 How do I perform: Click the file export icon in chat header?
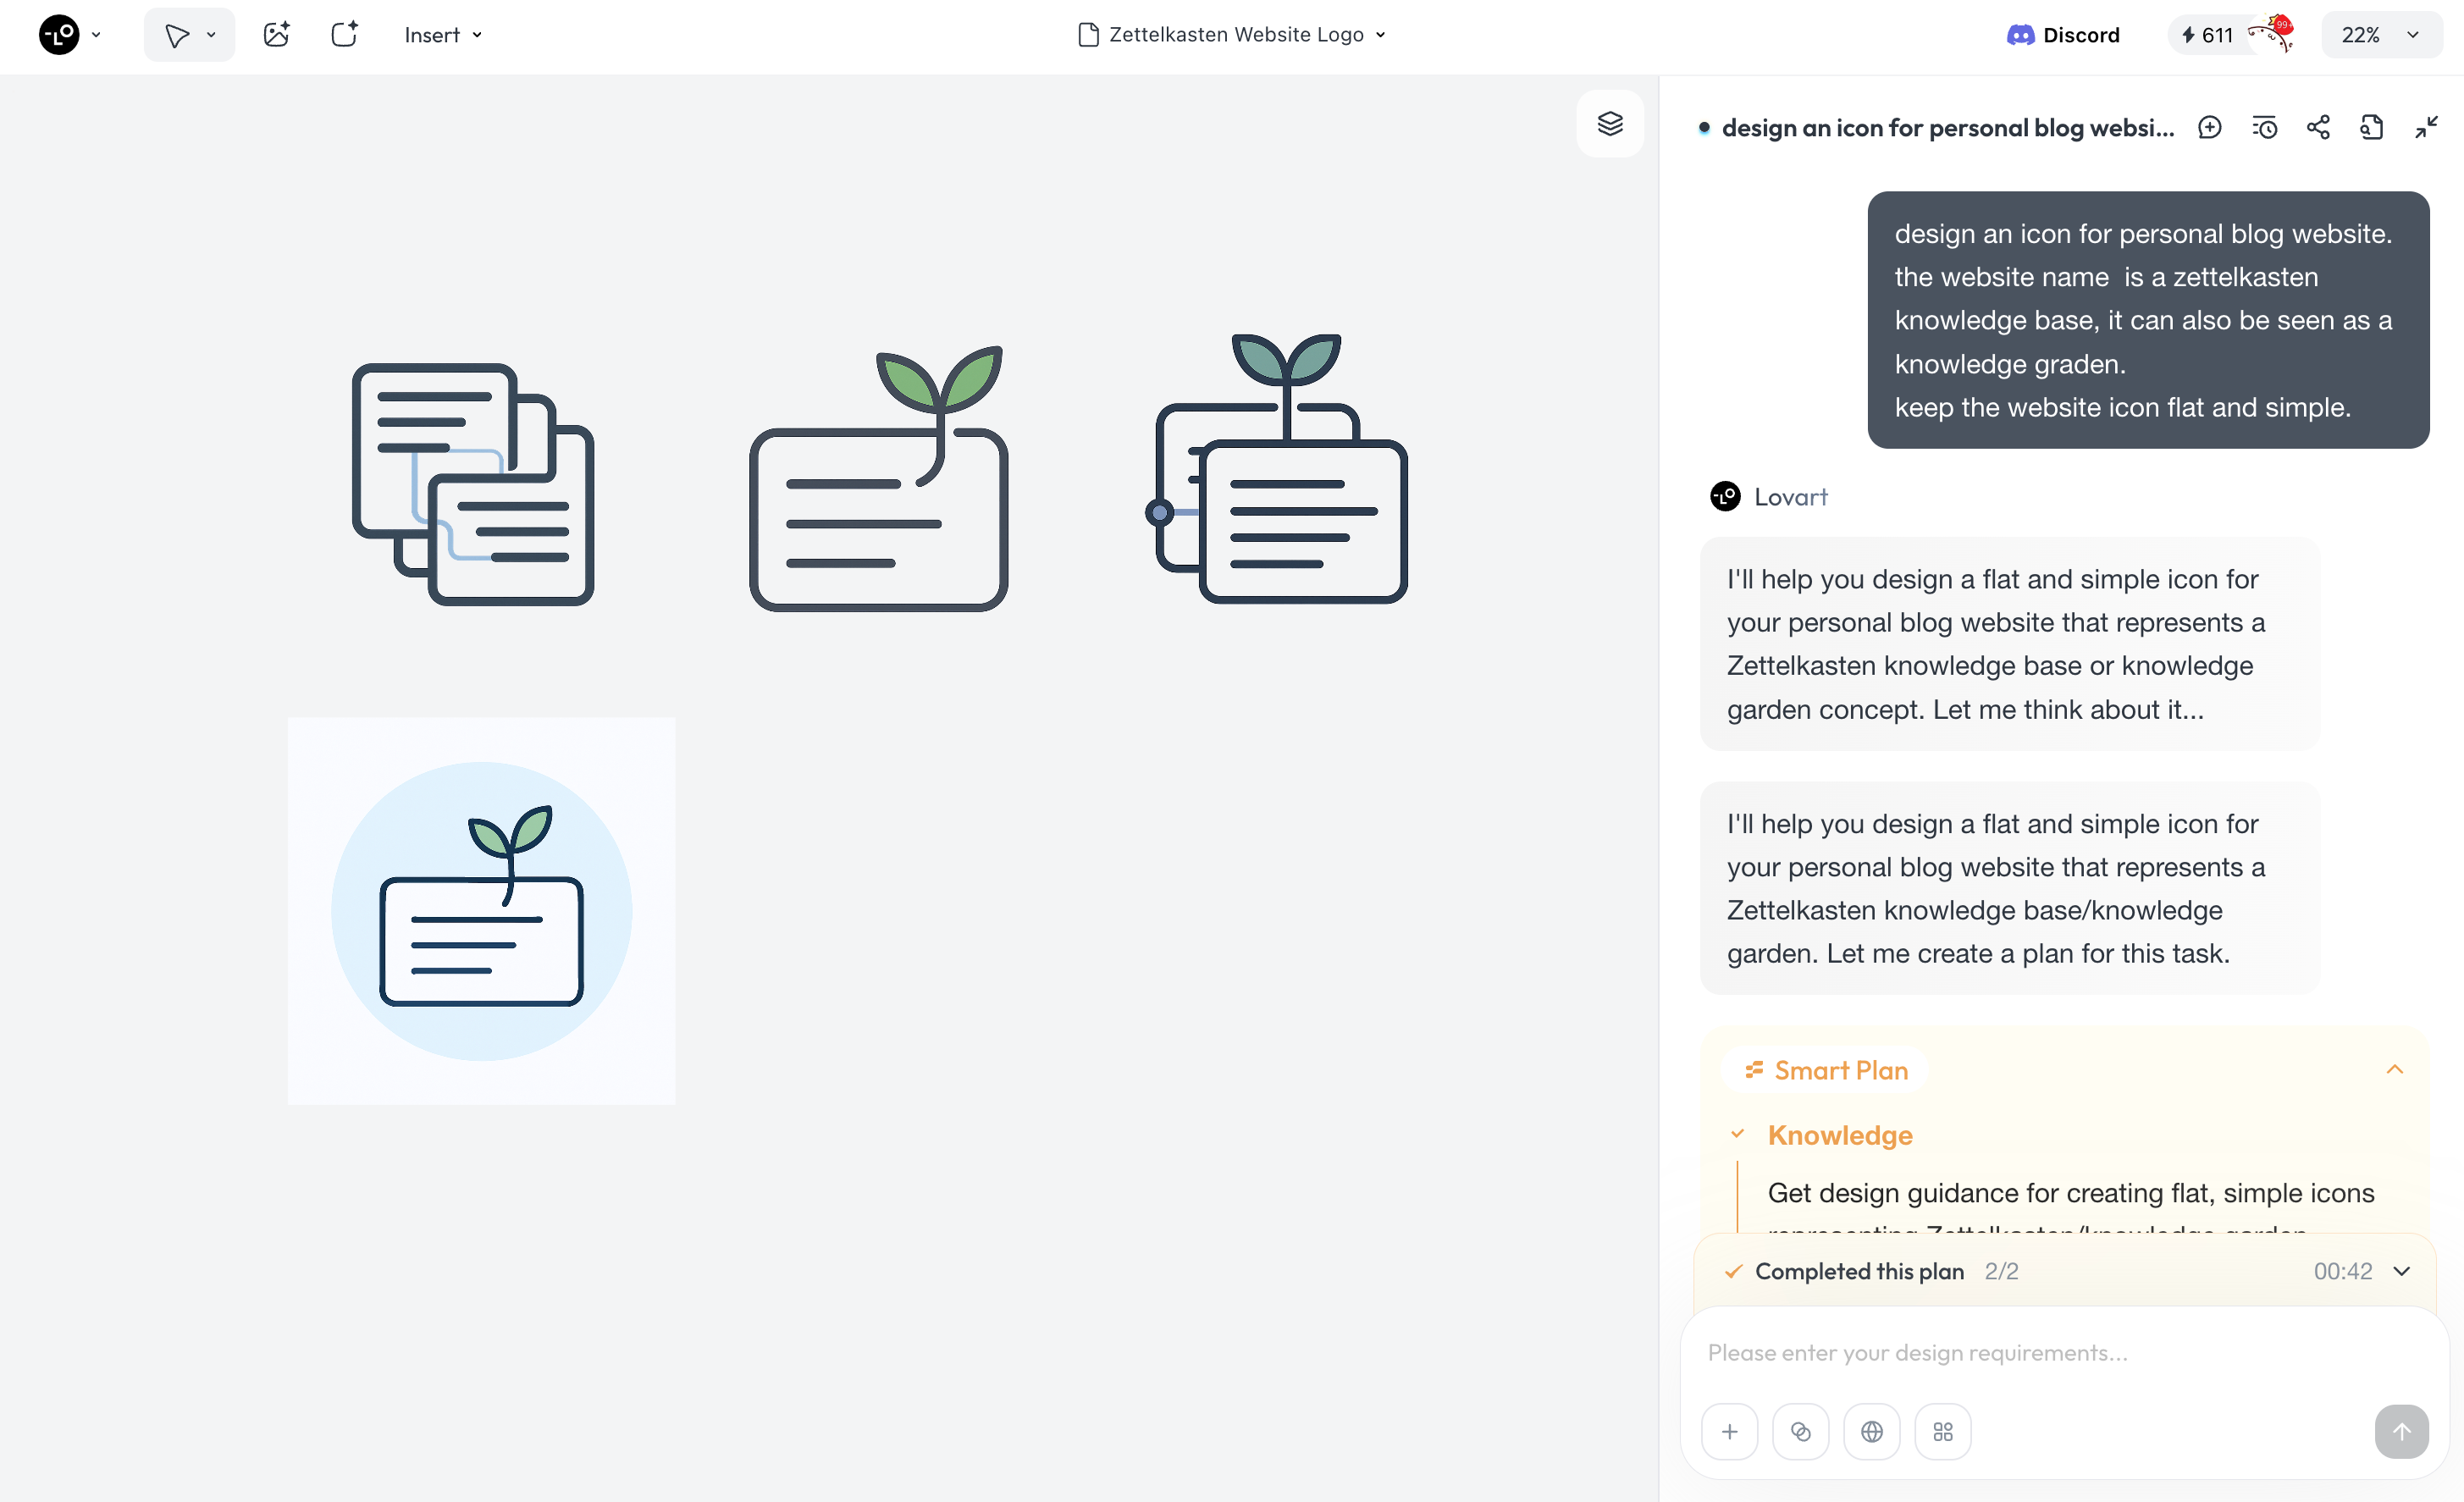click(x=2372, y=128)
